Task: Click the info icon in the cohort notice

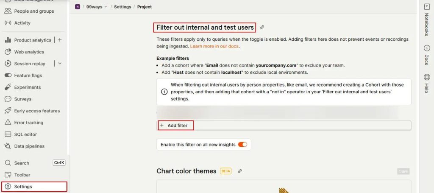Action: pyautogui.click(x=164, y=92)
